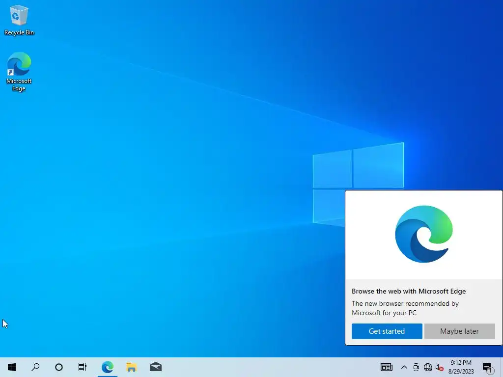The image size is (503, 377).
Task: Launch Edge from the taskbar
Action: [x=108, y=367]
